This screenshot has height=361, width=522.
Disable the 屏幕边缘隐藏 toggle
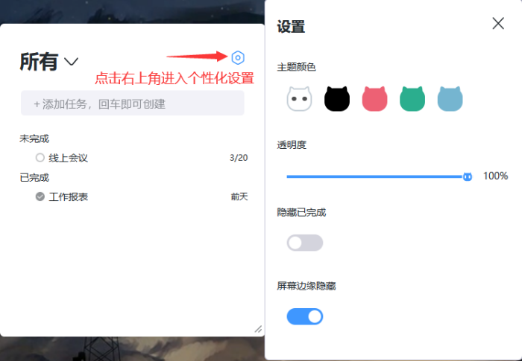pos(305,316)
